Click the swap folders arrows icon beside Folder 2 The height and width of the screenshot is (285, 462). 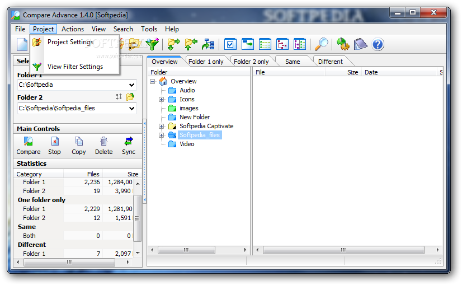pyautogui.click(x=119, y=97)
